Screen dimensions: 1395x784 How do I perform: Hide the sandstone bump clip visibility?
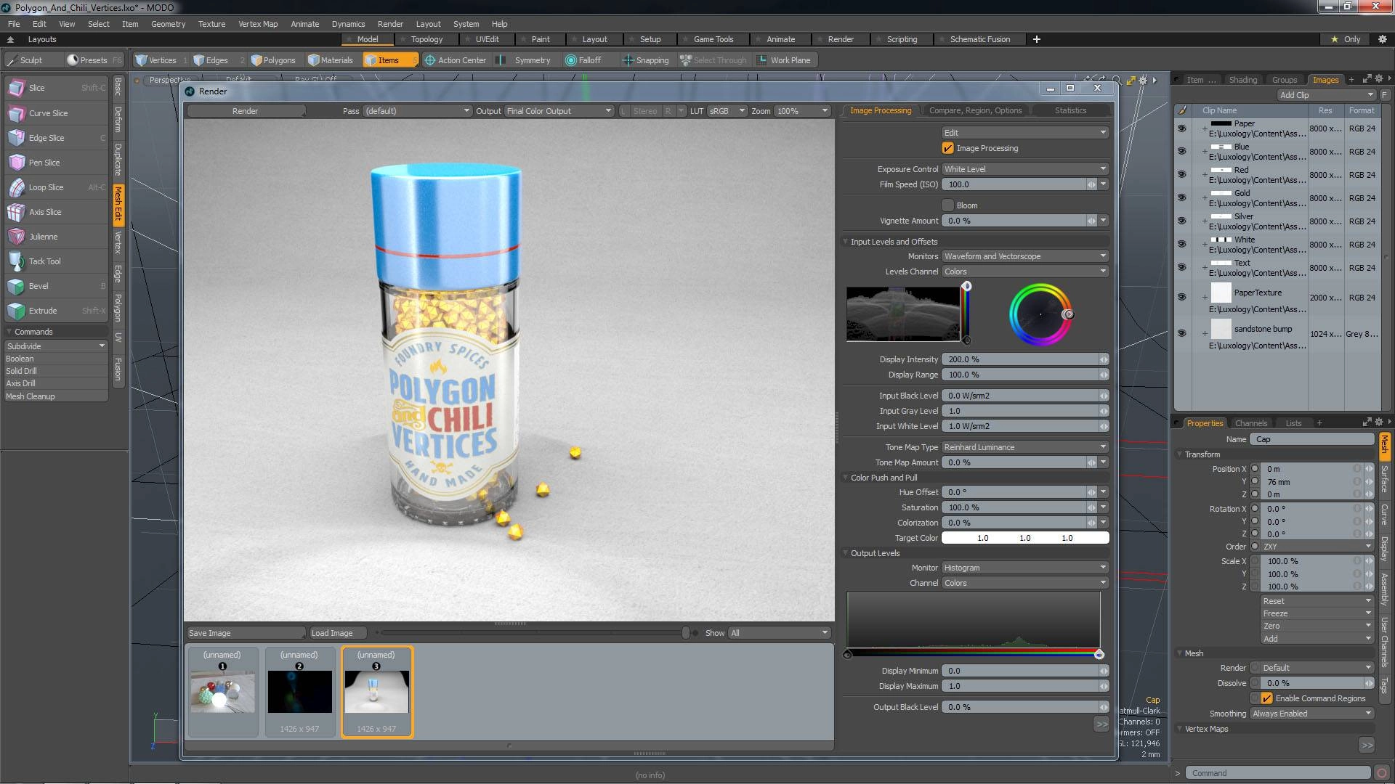click(x=1182, y=333)
